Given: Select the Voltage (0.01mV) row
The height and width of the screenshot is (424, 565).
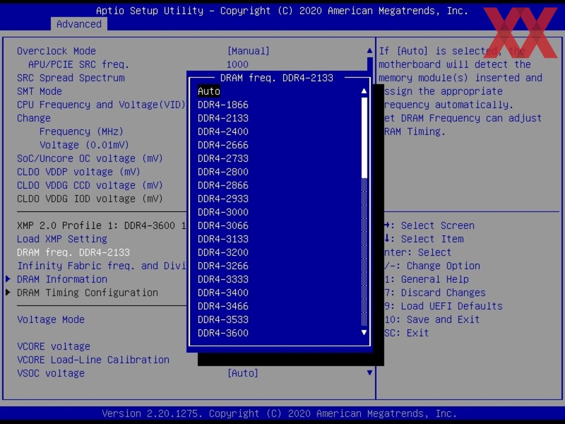Looking at the screenshot, I should point(84,145).
